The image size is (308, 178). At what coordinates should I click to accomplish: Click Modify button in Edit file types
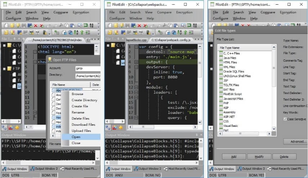pos(259,157)
